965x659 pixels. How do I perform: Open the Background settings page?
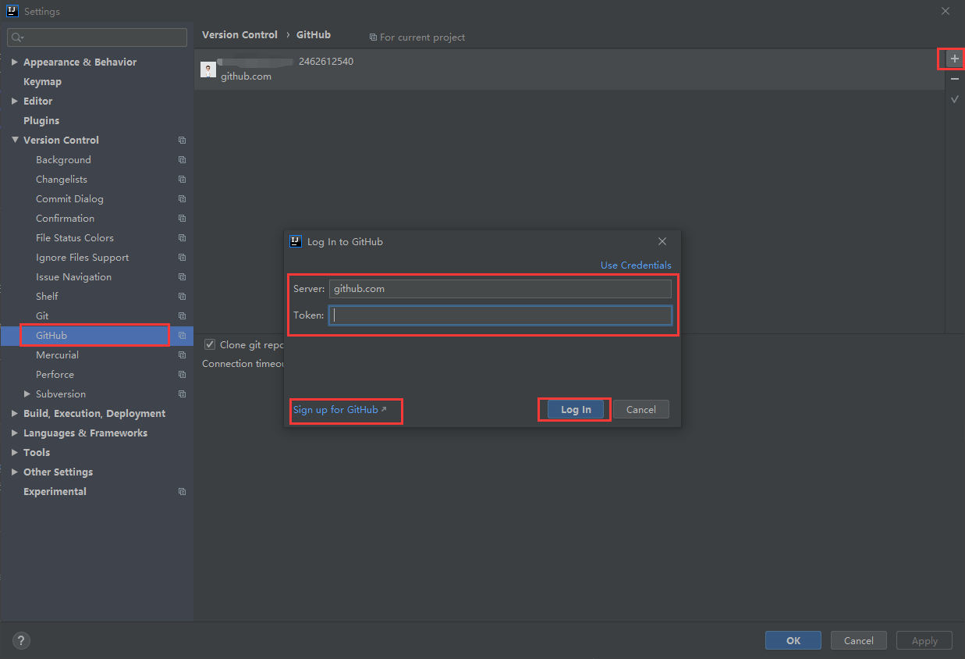(x=63, y=160)
